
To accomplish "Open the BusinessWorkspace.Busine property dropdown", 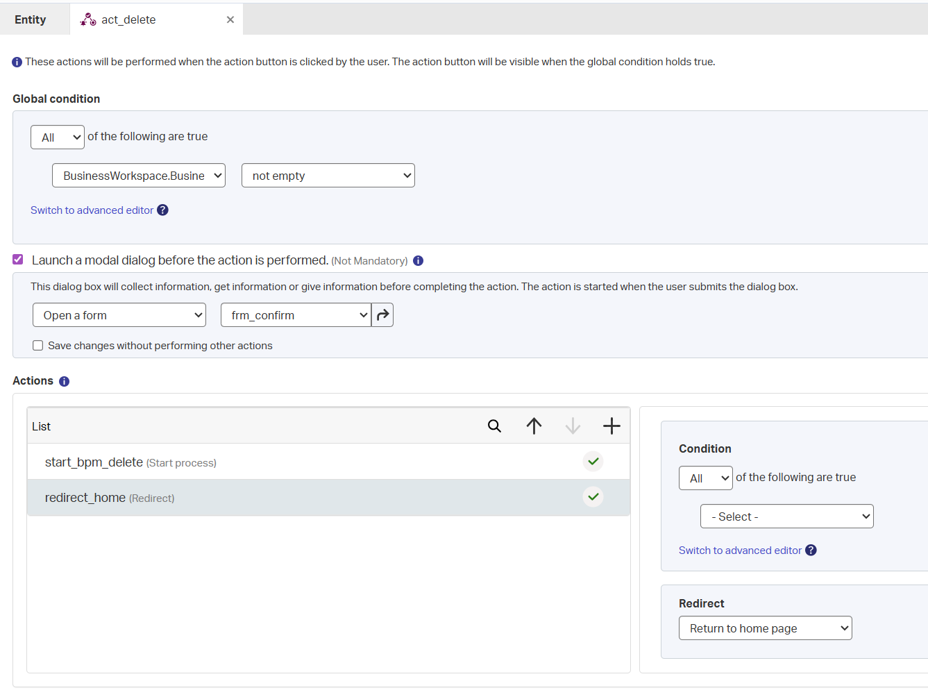I will tap(139, 176).
